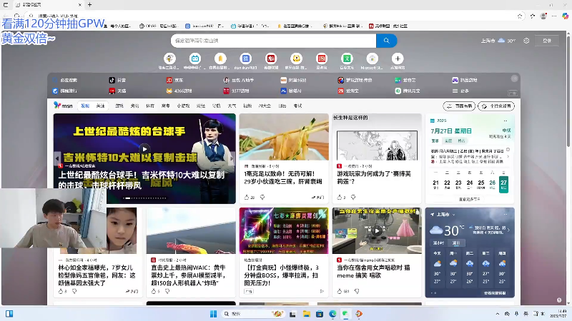Switch weather widget to daily tab

click(x=456, y=243)
